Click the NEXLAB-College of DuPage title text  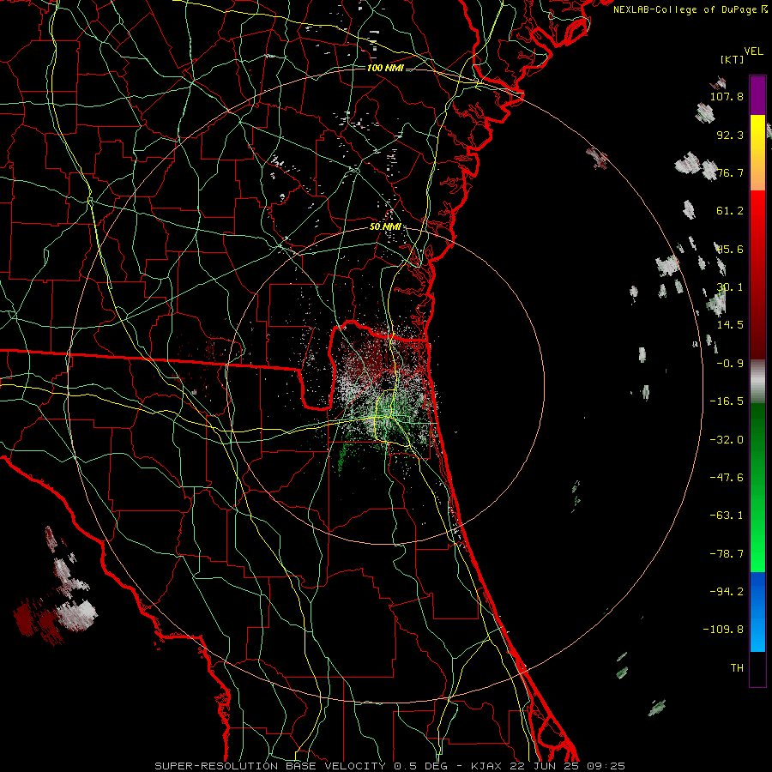click(685, 9)
